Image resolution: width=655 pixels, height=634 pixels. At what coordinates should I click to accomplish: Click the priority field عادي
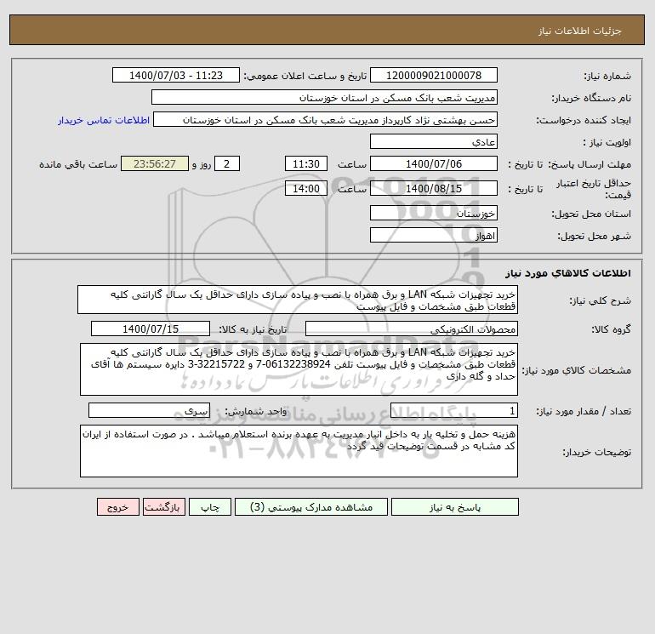click(x=434, y=141)
